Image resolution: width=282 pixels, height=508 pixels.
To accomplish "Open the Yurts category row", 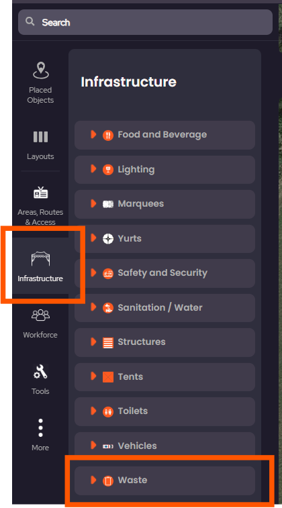I will tap(164, 239).
